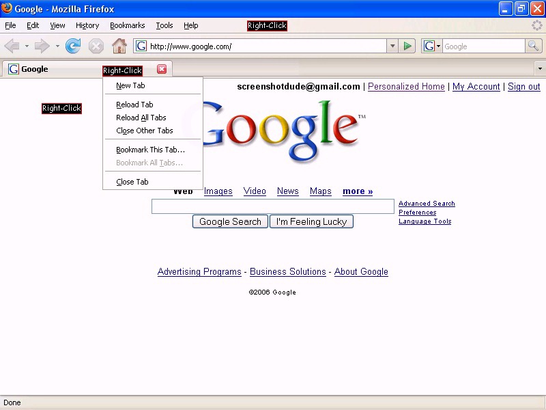Click the Firefox logo in title bar
Viewport: 546px width, 410px height.
[7, 8]
